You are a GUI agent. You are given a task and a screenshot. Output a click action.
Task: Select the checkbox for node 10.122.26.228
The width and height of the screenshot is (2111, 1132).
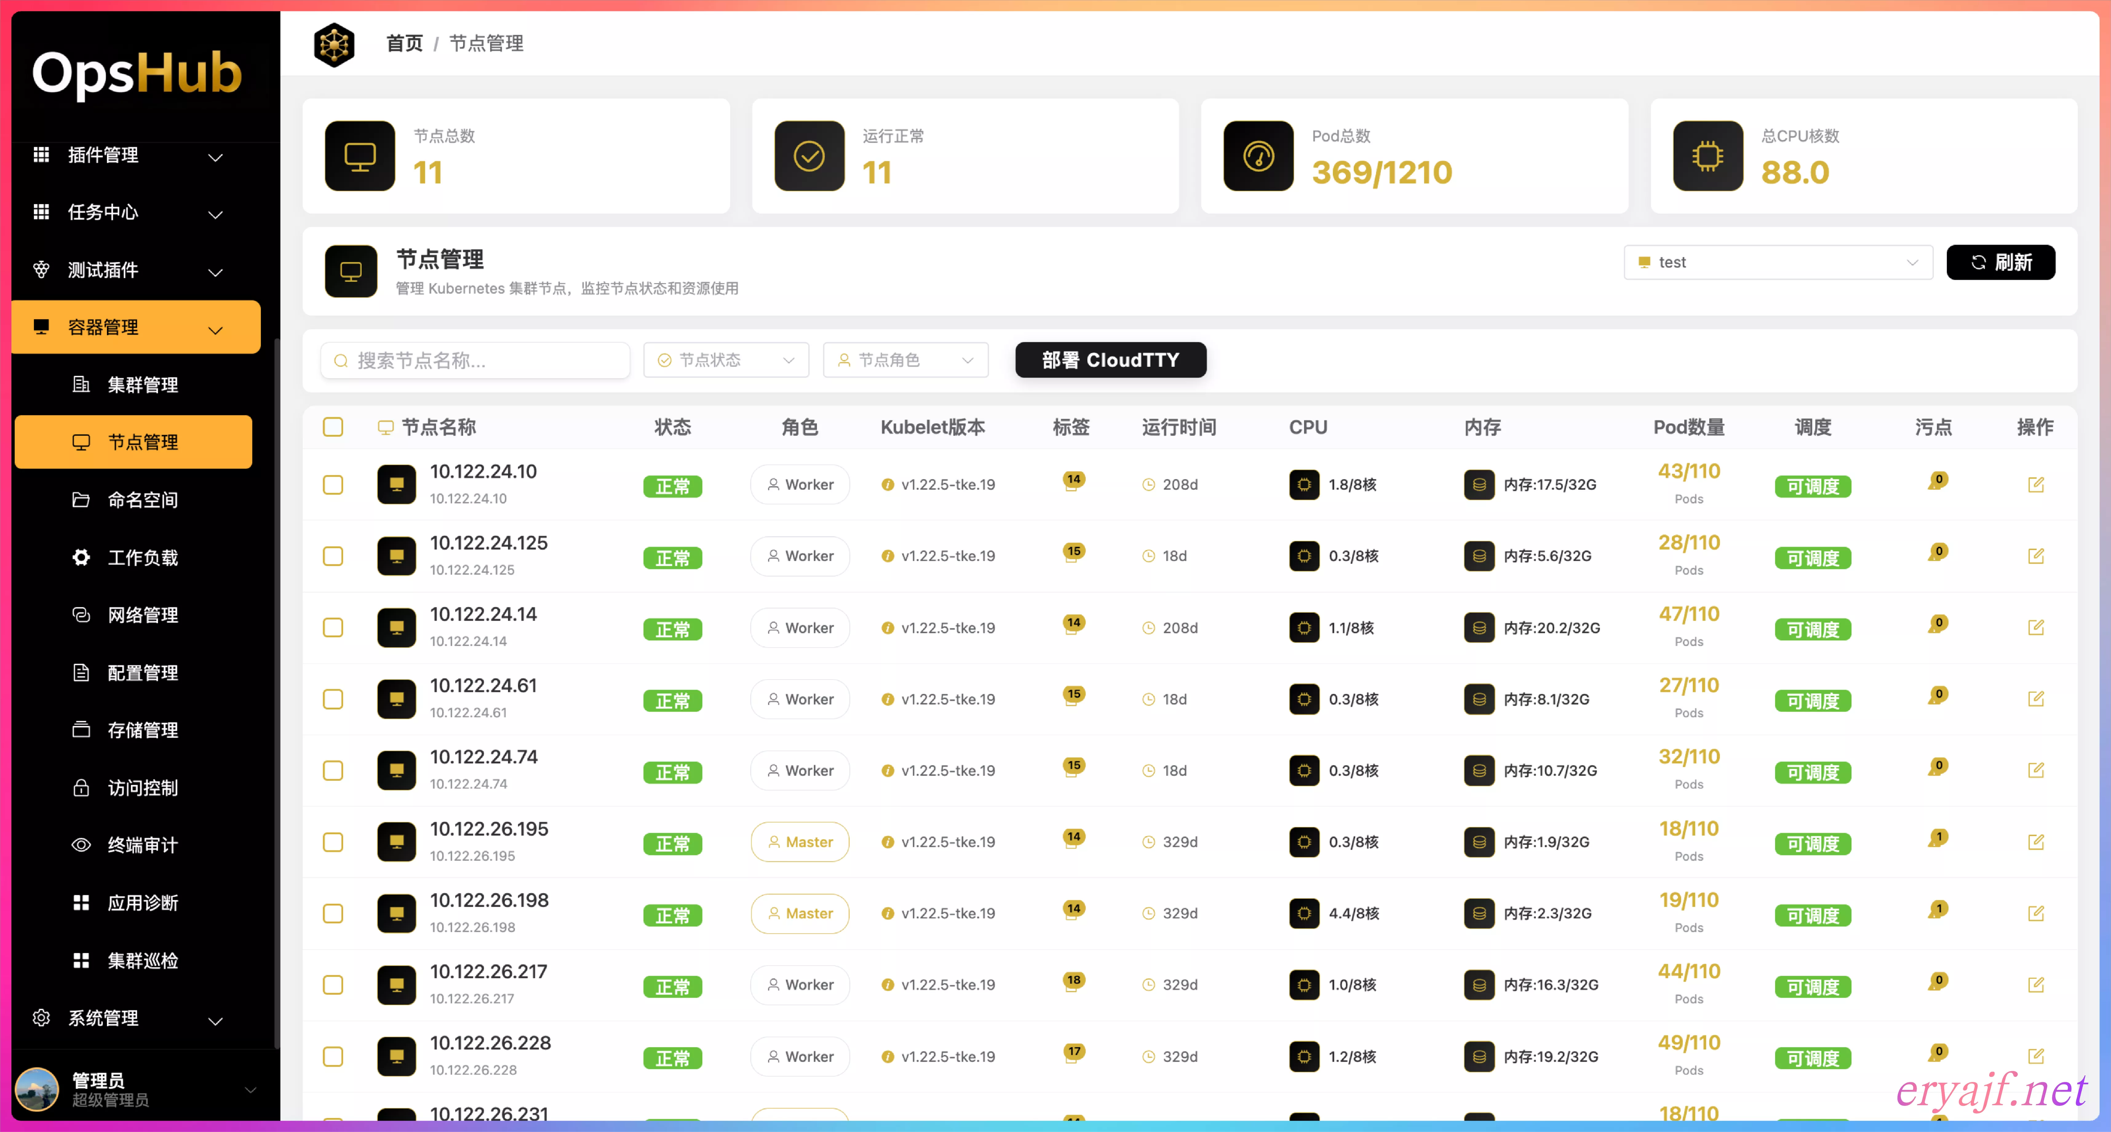[x=333, y=1057]
